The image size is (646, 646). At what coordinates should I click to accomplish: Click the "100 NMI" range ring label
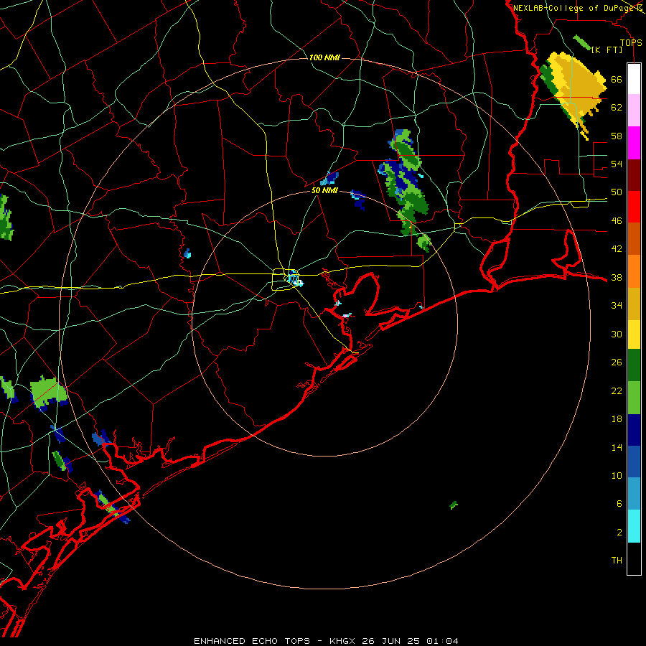pyautogui.click(x=324, y=57)
